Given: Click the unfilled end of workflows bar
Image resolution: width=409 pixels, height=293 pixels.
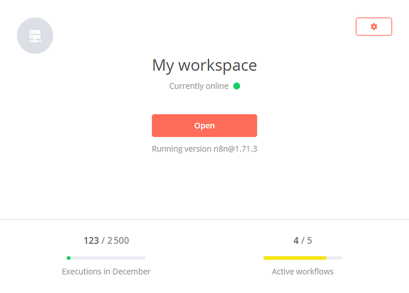Looking at the screenshot, I should click(334, 258).
